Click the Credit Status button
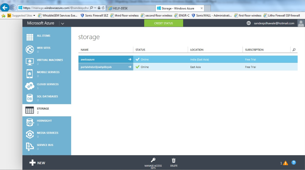The image size is (305, 170). pos(164,23)
